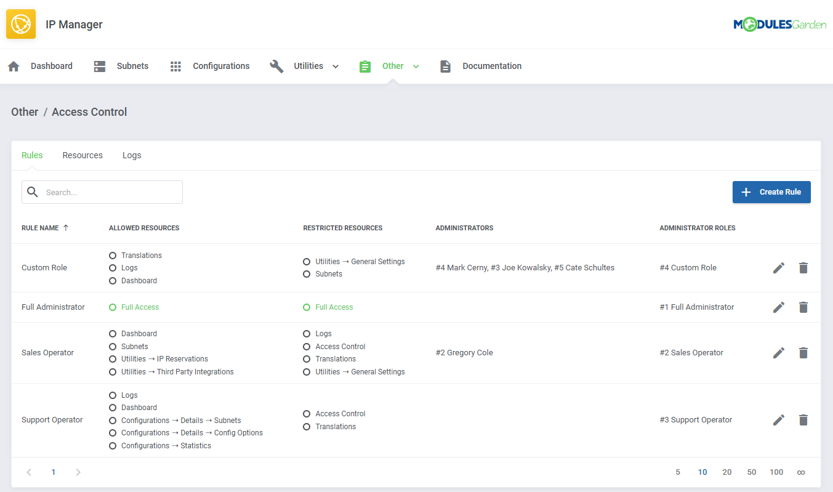Screen dimensions: 833x492
Task: Sort by Rule Name arrow icon
Action: [x=66, y=228]
